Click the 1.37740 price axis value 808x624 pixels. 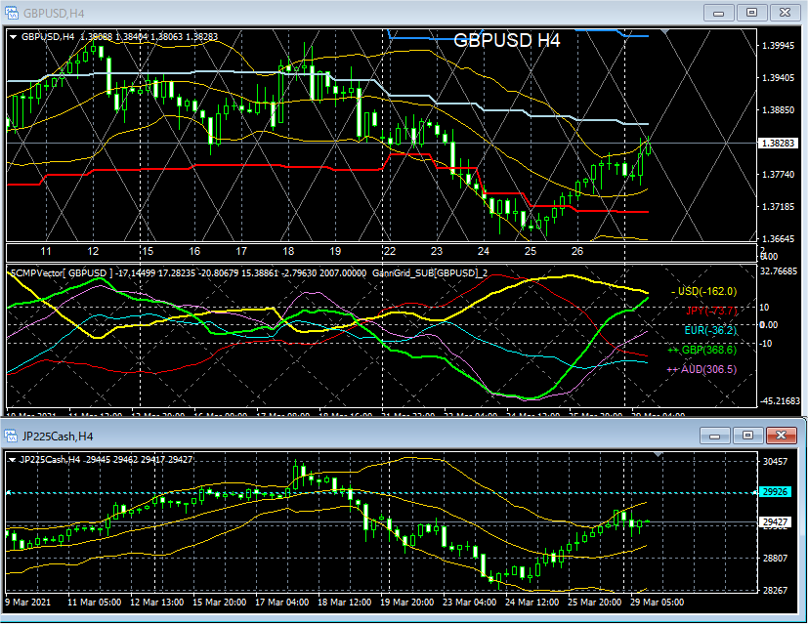click(x=778, y=175)
